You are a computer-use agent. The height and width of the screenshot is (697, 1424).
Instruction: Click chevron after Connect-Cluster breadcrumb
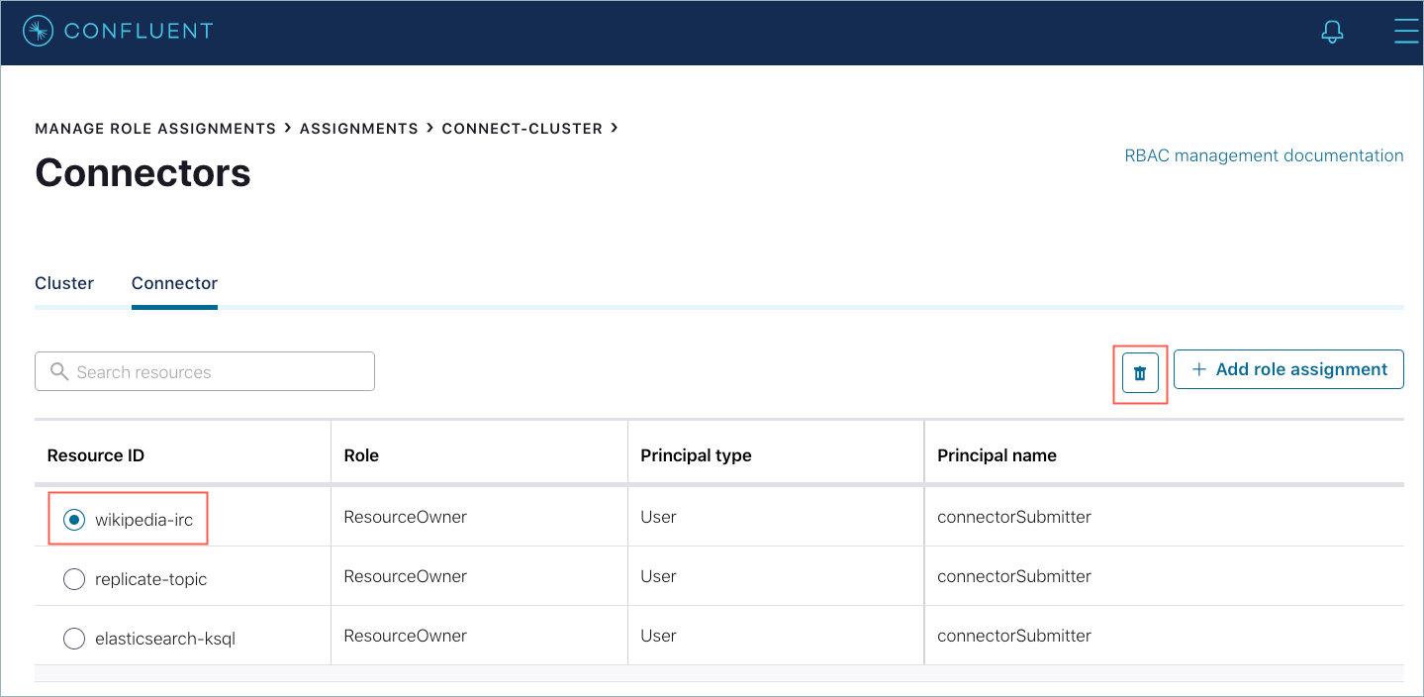point(615,128)
